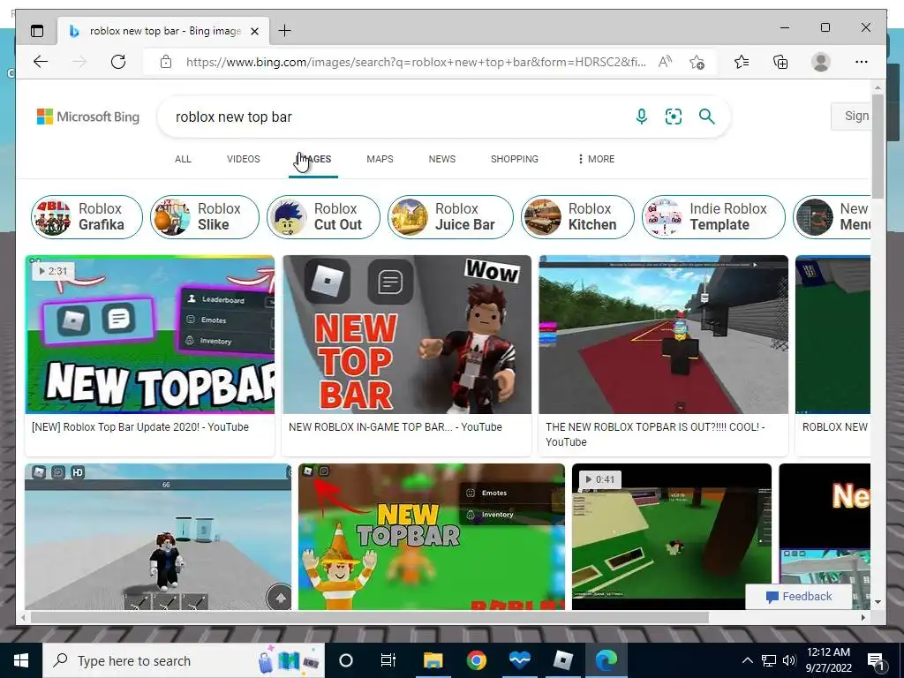904x678 pixels.
Task: Switch to the SHOPPING tab
Action: [515, 159]
